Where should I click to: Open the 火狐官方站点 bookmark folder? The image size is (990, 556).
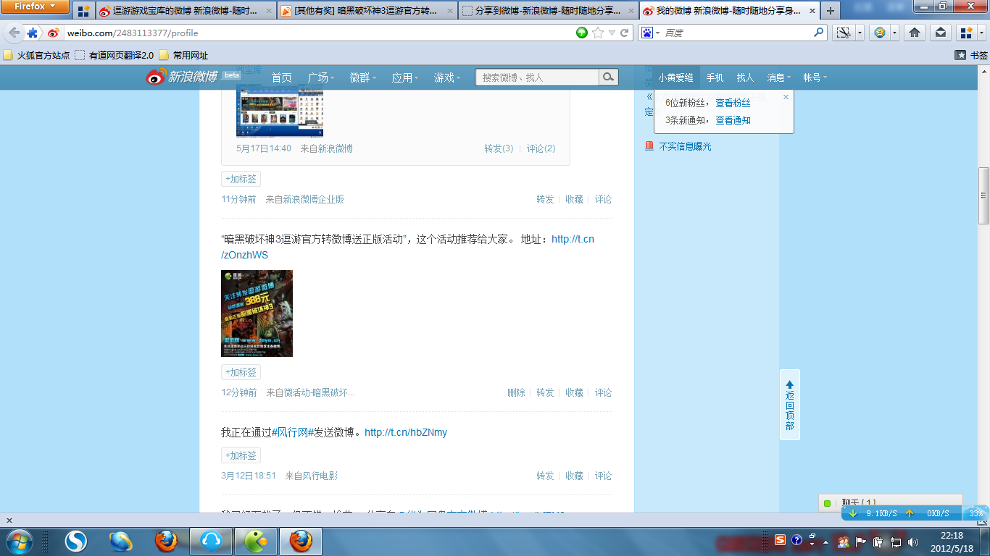pyautogui.click(x=37, y=55)
